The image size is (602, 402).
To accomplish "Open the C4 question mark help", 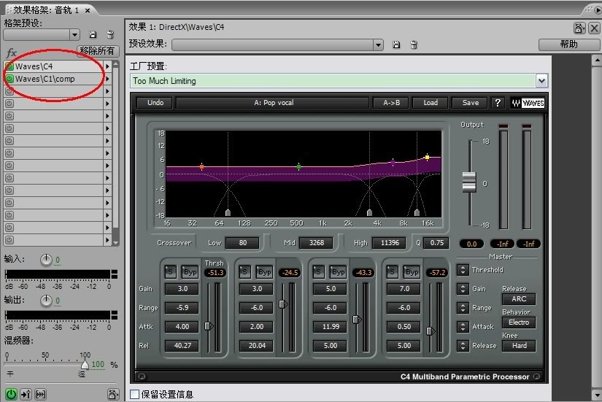I will (498, 103).
